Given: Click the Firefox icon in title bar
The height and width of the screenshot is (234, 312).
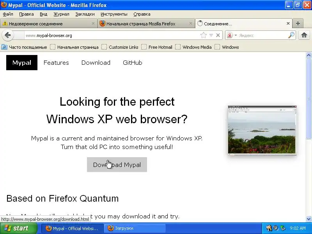Looking at the screenshot, I should pos(4,5).
